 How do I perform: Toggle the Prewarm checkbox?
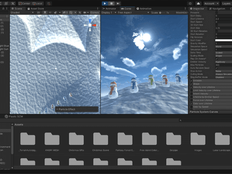coord(217,13)
